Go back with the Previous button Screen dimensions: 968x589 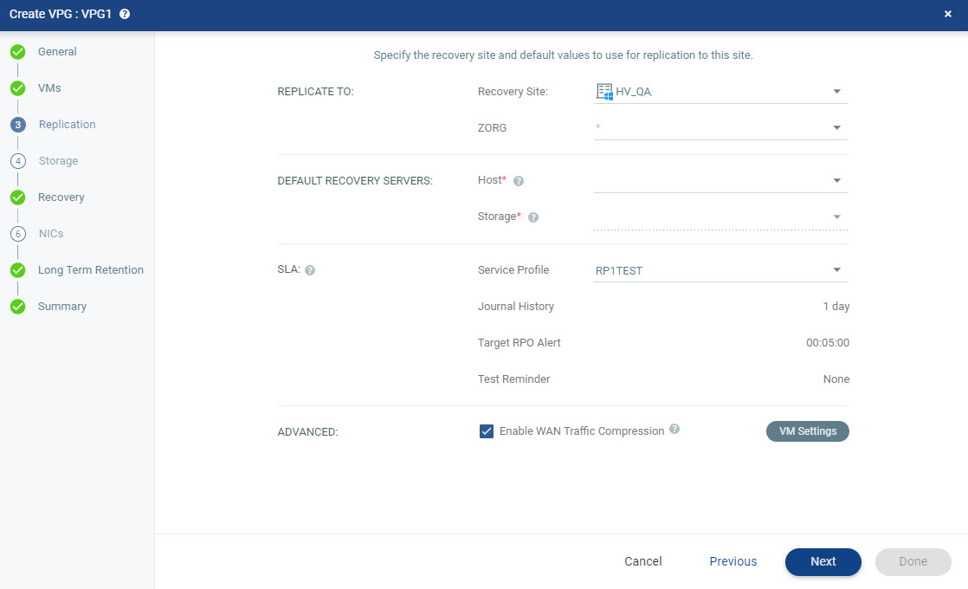coord(732,562)
